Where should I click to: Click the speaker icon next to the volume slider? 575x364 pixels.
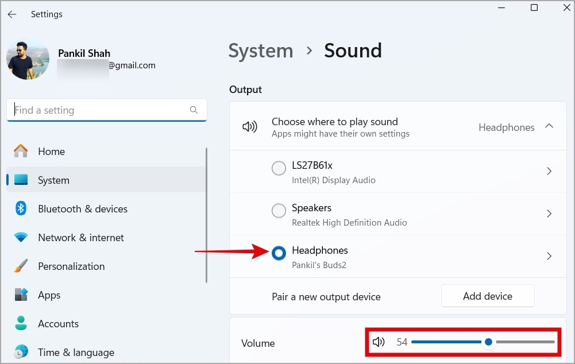click(x=379, y=342)
